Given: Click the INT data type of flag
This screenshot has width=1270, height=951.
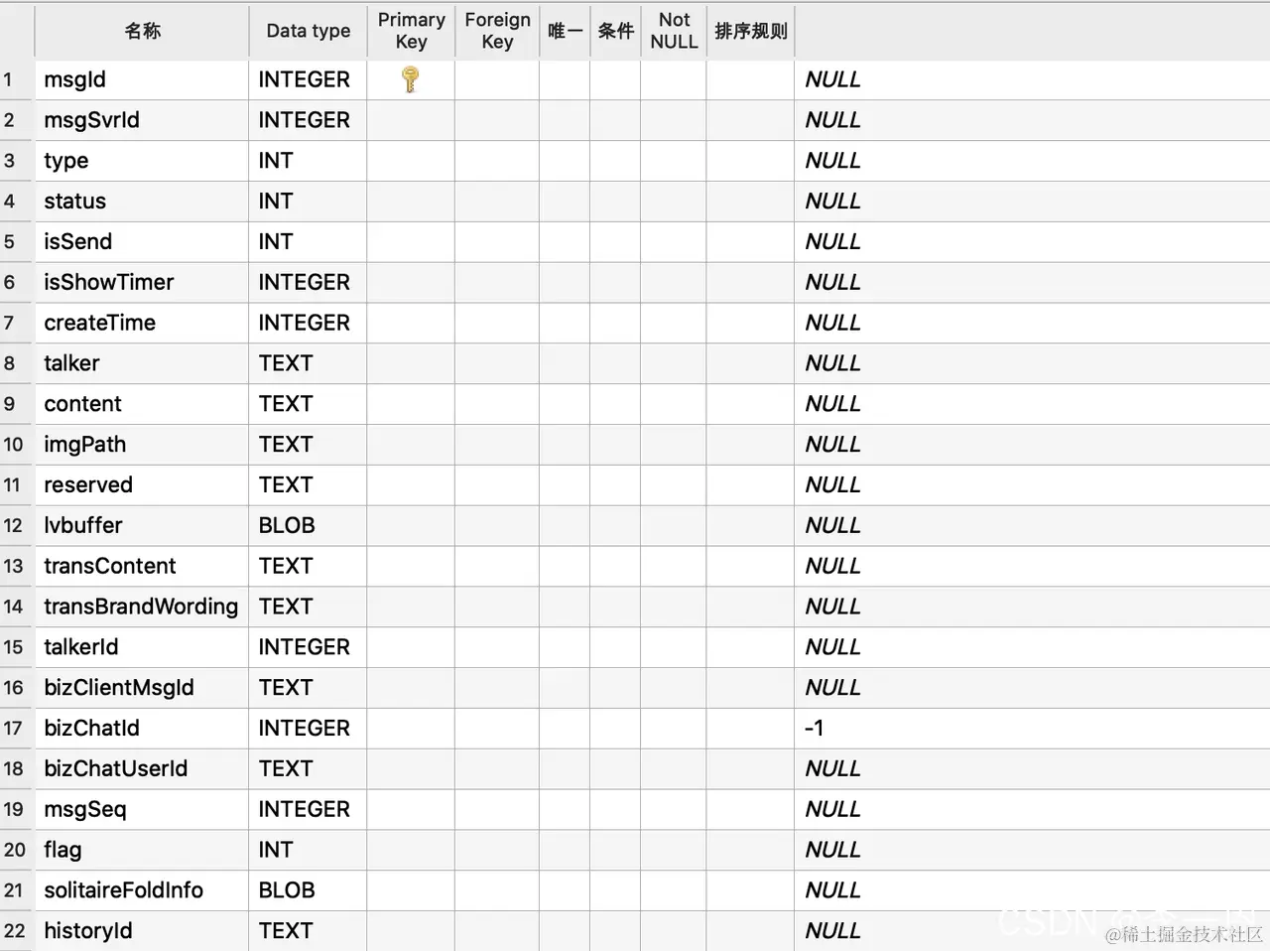Looking at the screenshot, I should pos(276,850).
